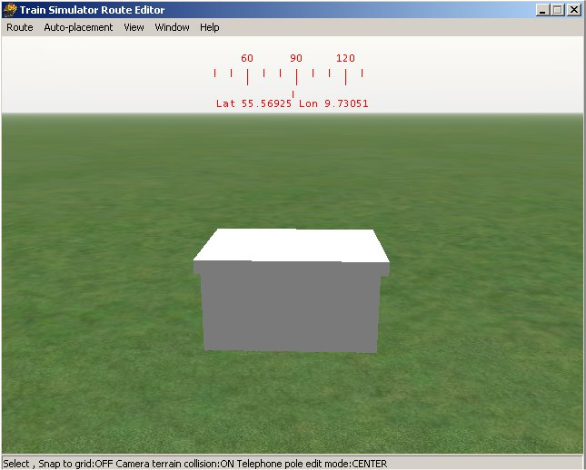
Task: Open the Auto-placement menu
Action: click(x=78, y=27)
